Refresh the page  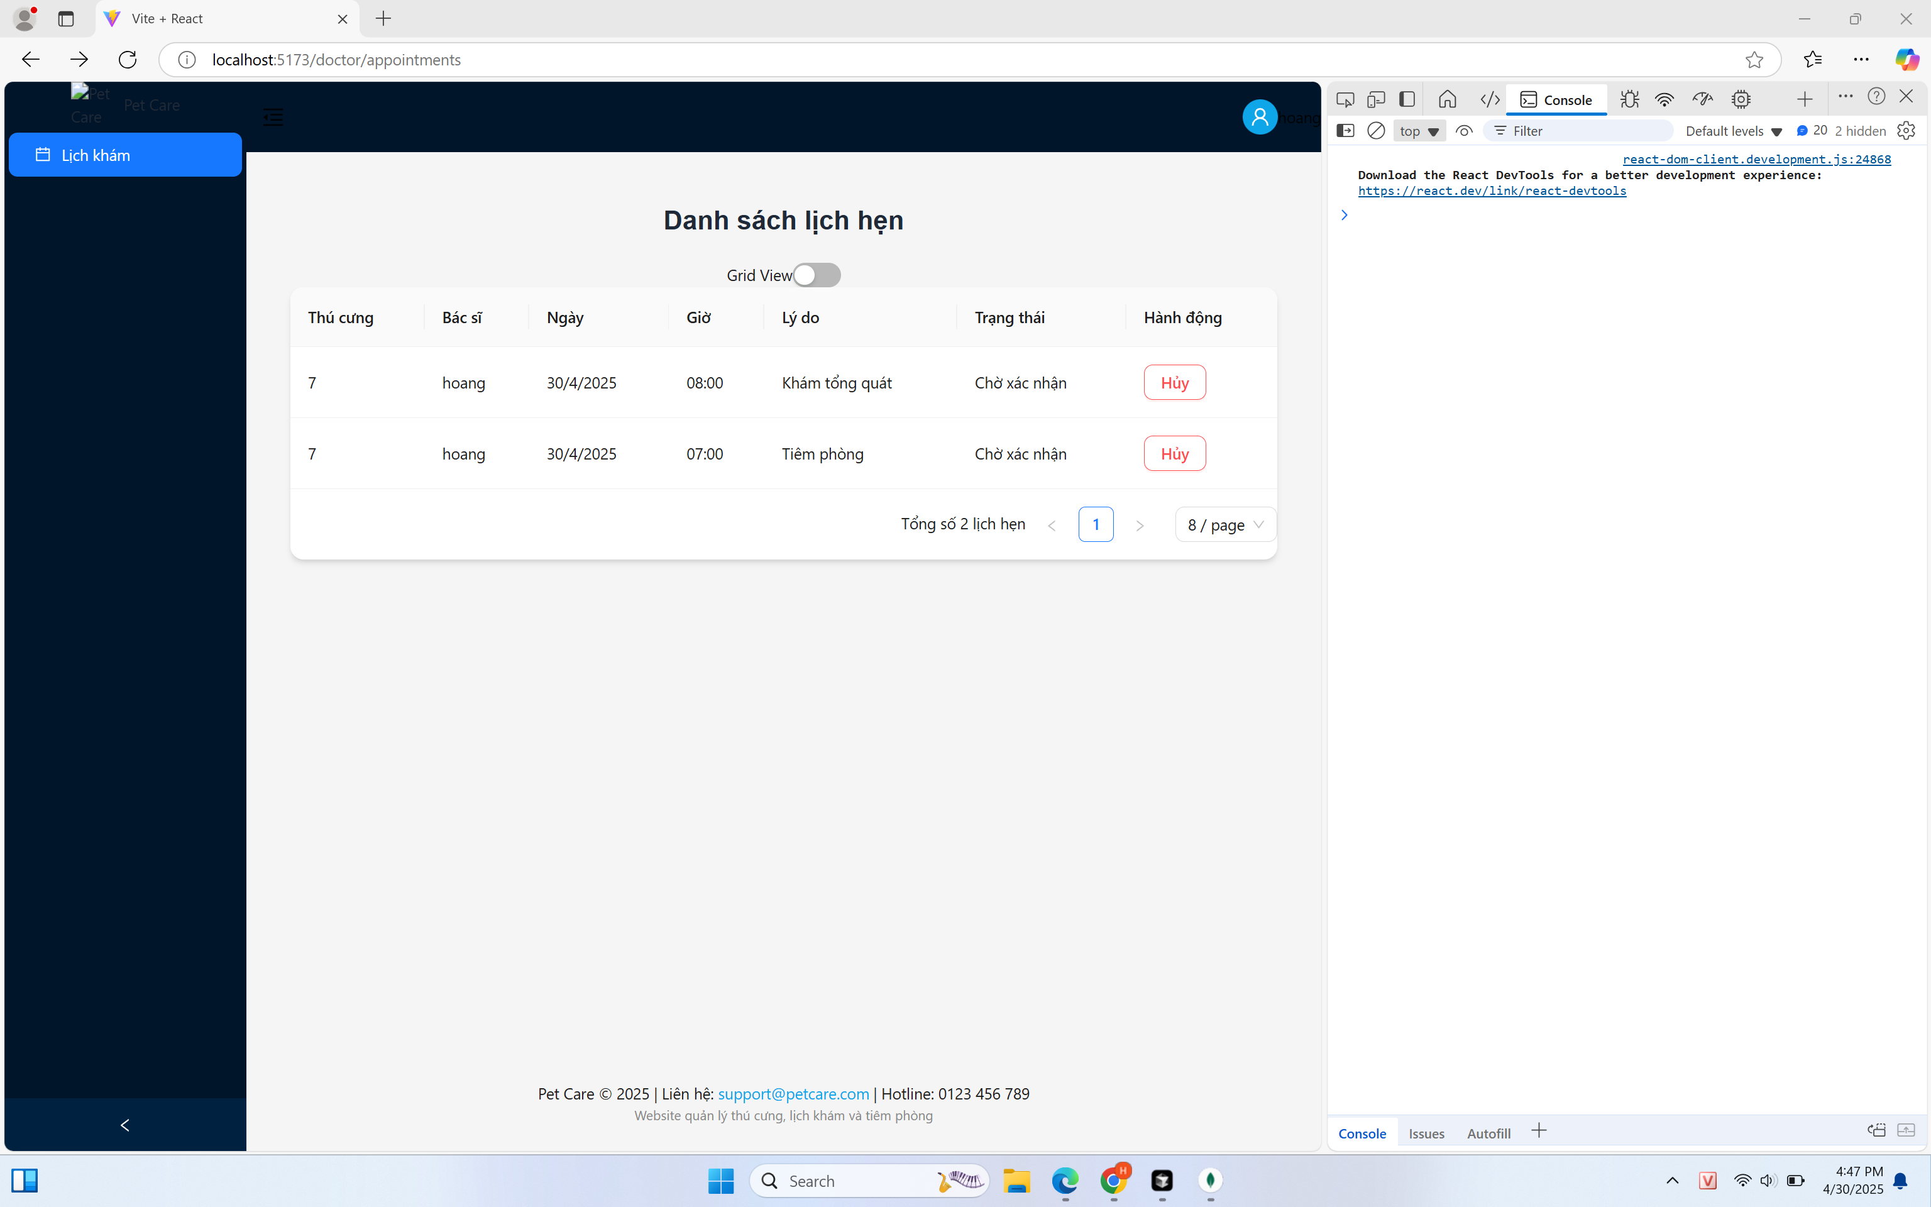tap(128, 59)
